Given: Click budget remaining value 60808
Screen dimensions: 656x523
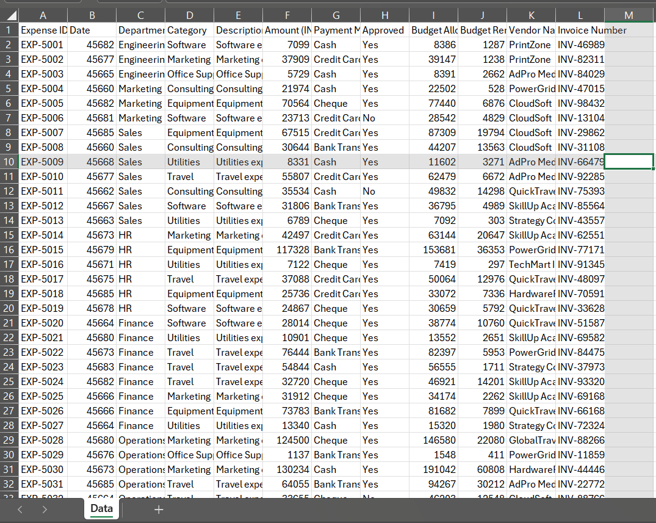Looking at the screenshot, I should pos(482,469).
